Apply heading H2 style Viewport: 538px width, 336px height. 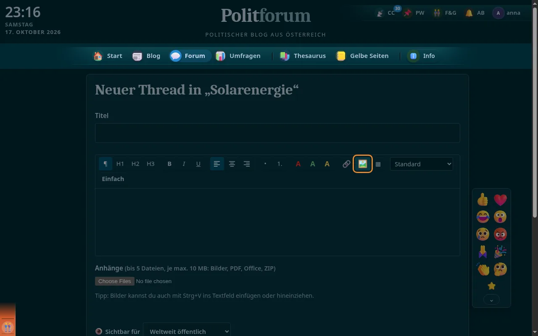coord(135,164)
